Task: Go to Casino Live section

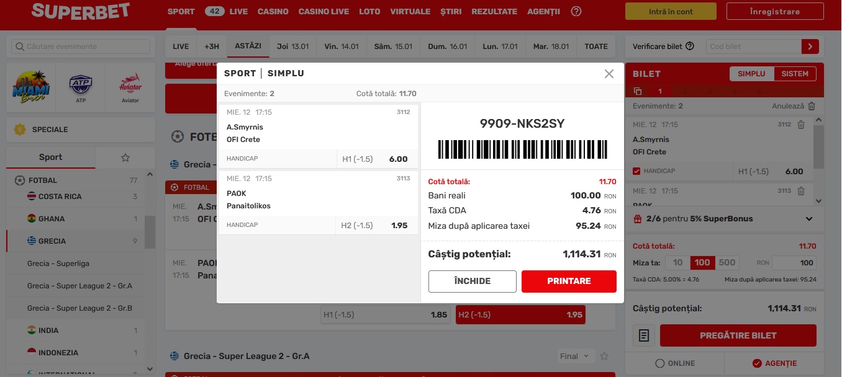Action: pos(324,11)
